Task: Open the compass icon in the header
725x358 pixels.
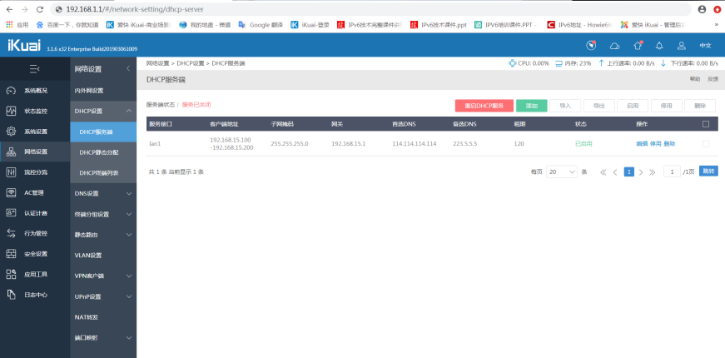Action: click(590, 45)
